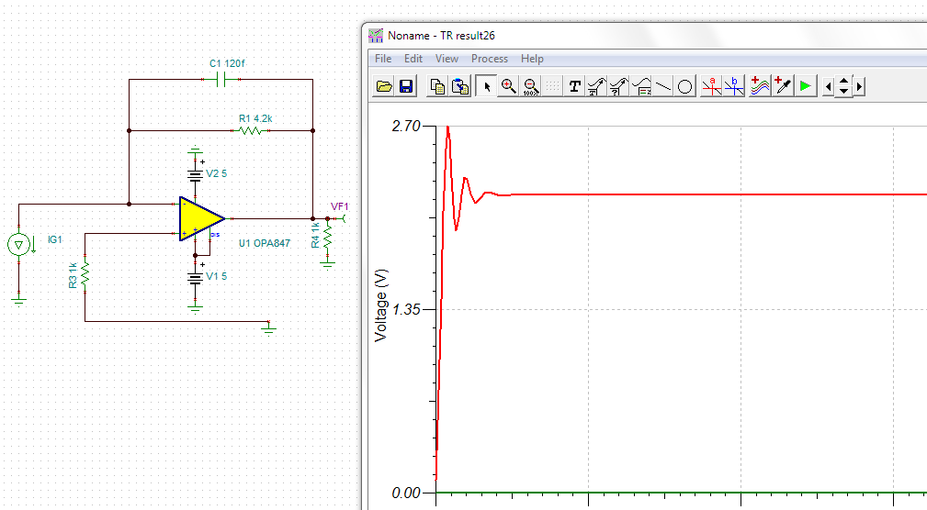
Task: Click the U1 OPA847 label
Action: (265, 243)
